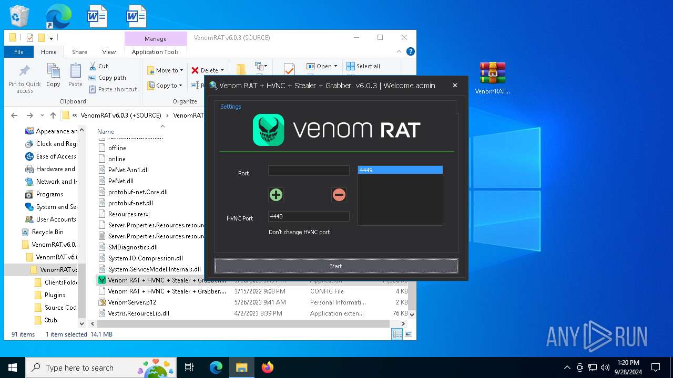Switch to the View ribbon tab
This screenshot has width=673, height=378.
[x=109, y=52]
